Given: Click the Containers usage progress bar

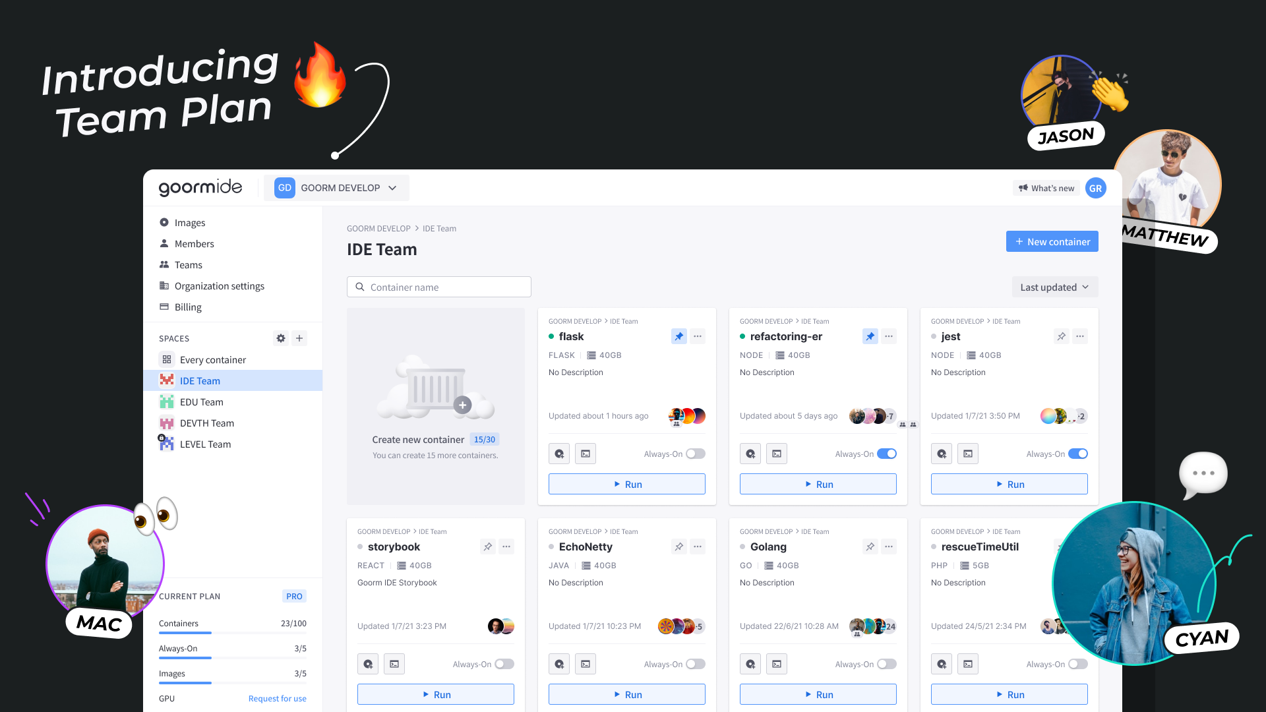Looking at the screenshot, I should click(x=233, y=633).
